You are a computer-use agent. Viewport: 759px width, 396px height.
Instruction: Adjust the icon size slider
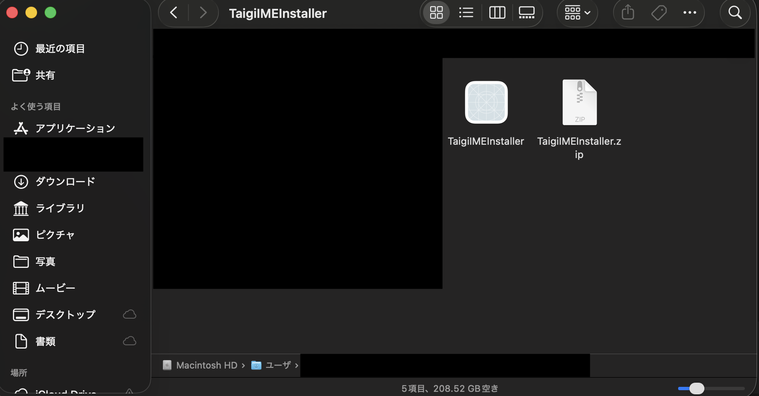(695, 388)
